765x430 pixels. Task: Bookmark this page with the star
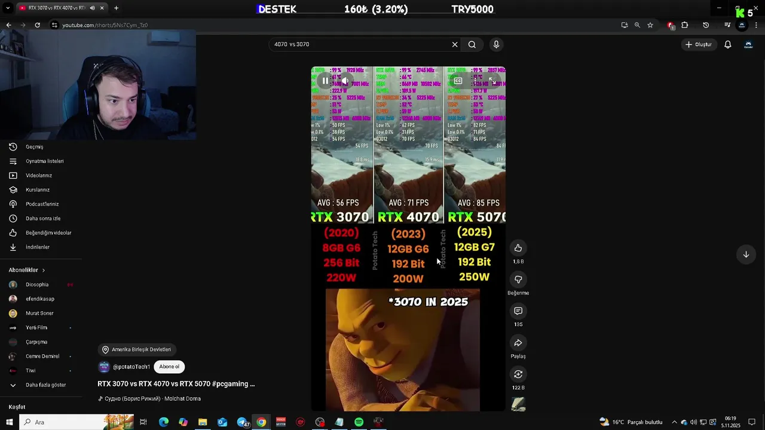[x=650, y=25]
